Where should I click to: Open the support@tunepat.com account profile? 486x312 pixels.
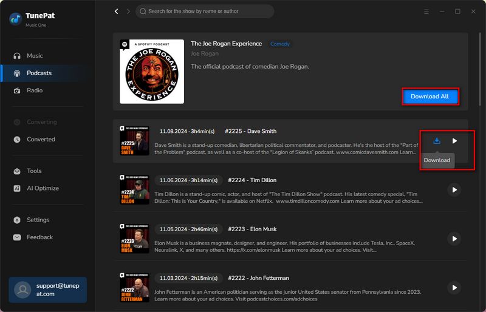coord(47,288)
